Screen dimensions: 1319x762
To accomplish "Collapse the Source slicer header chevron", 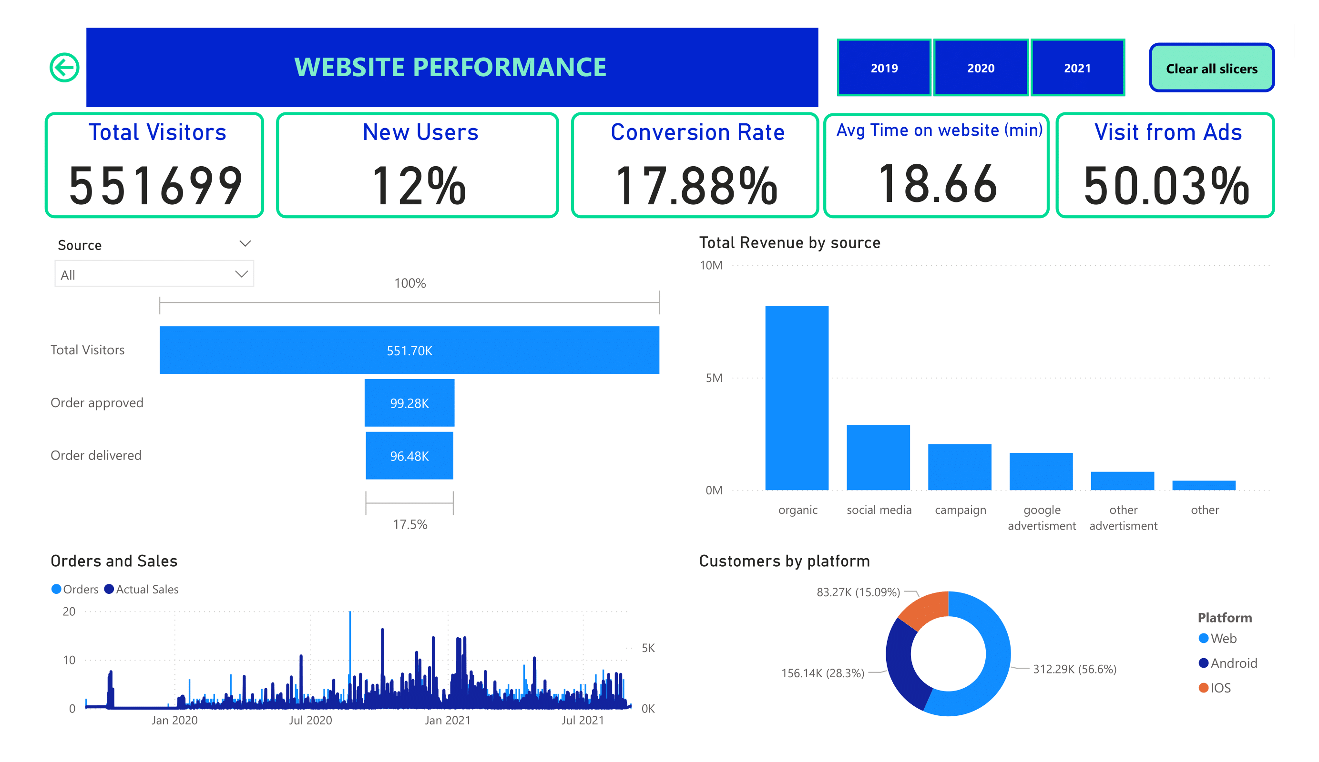I will pyautogui.click(x=245, y=244).
